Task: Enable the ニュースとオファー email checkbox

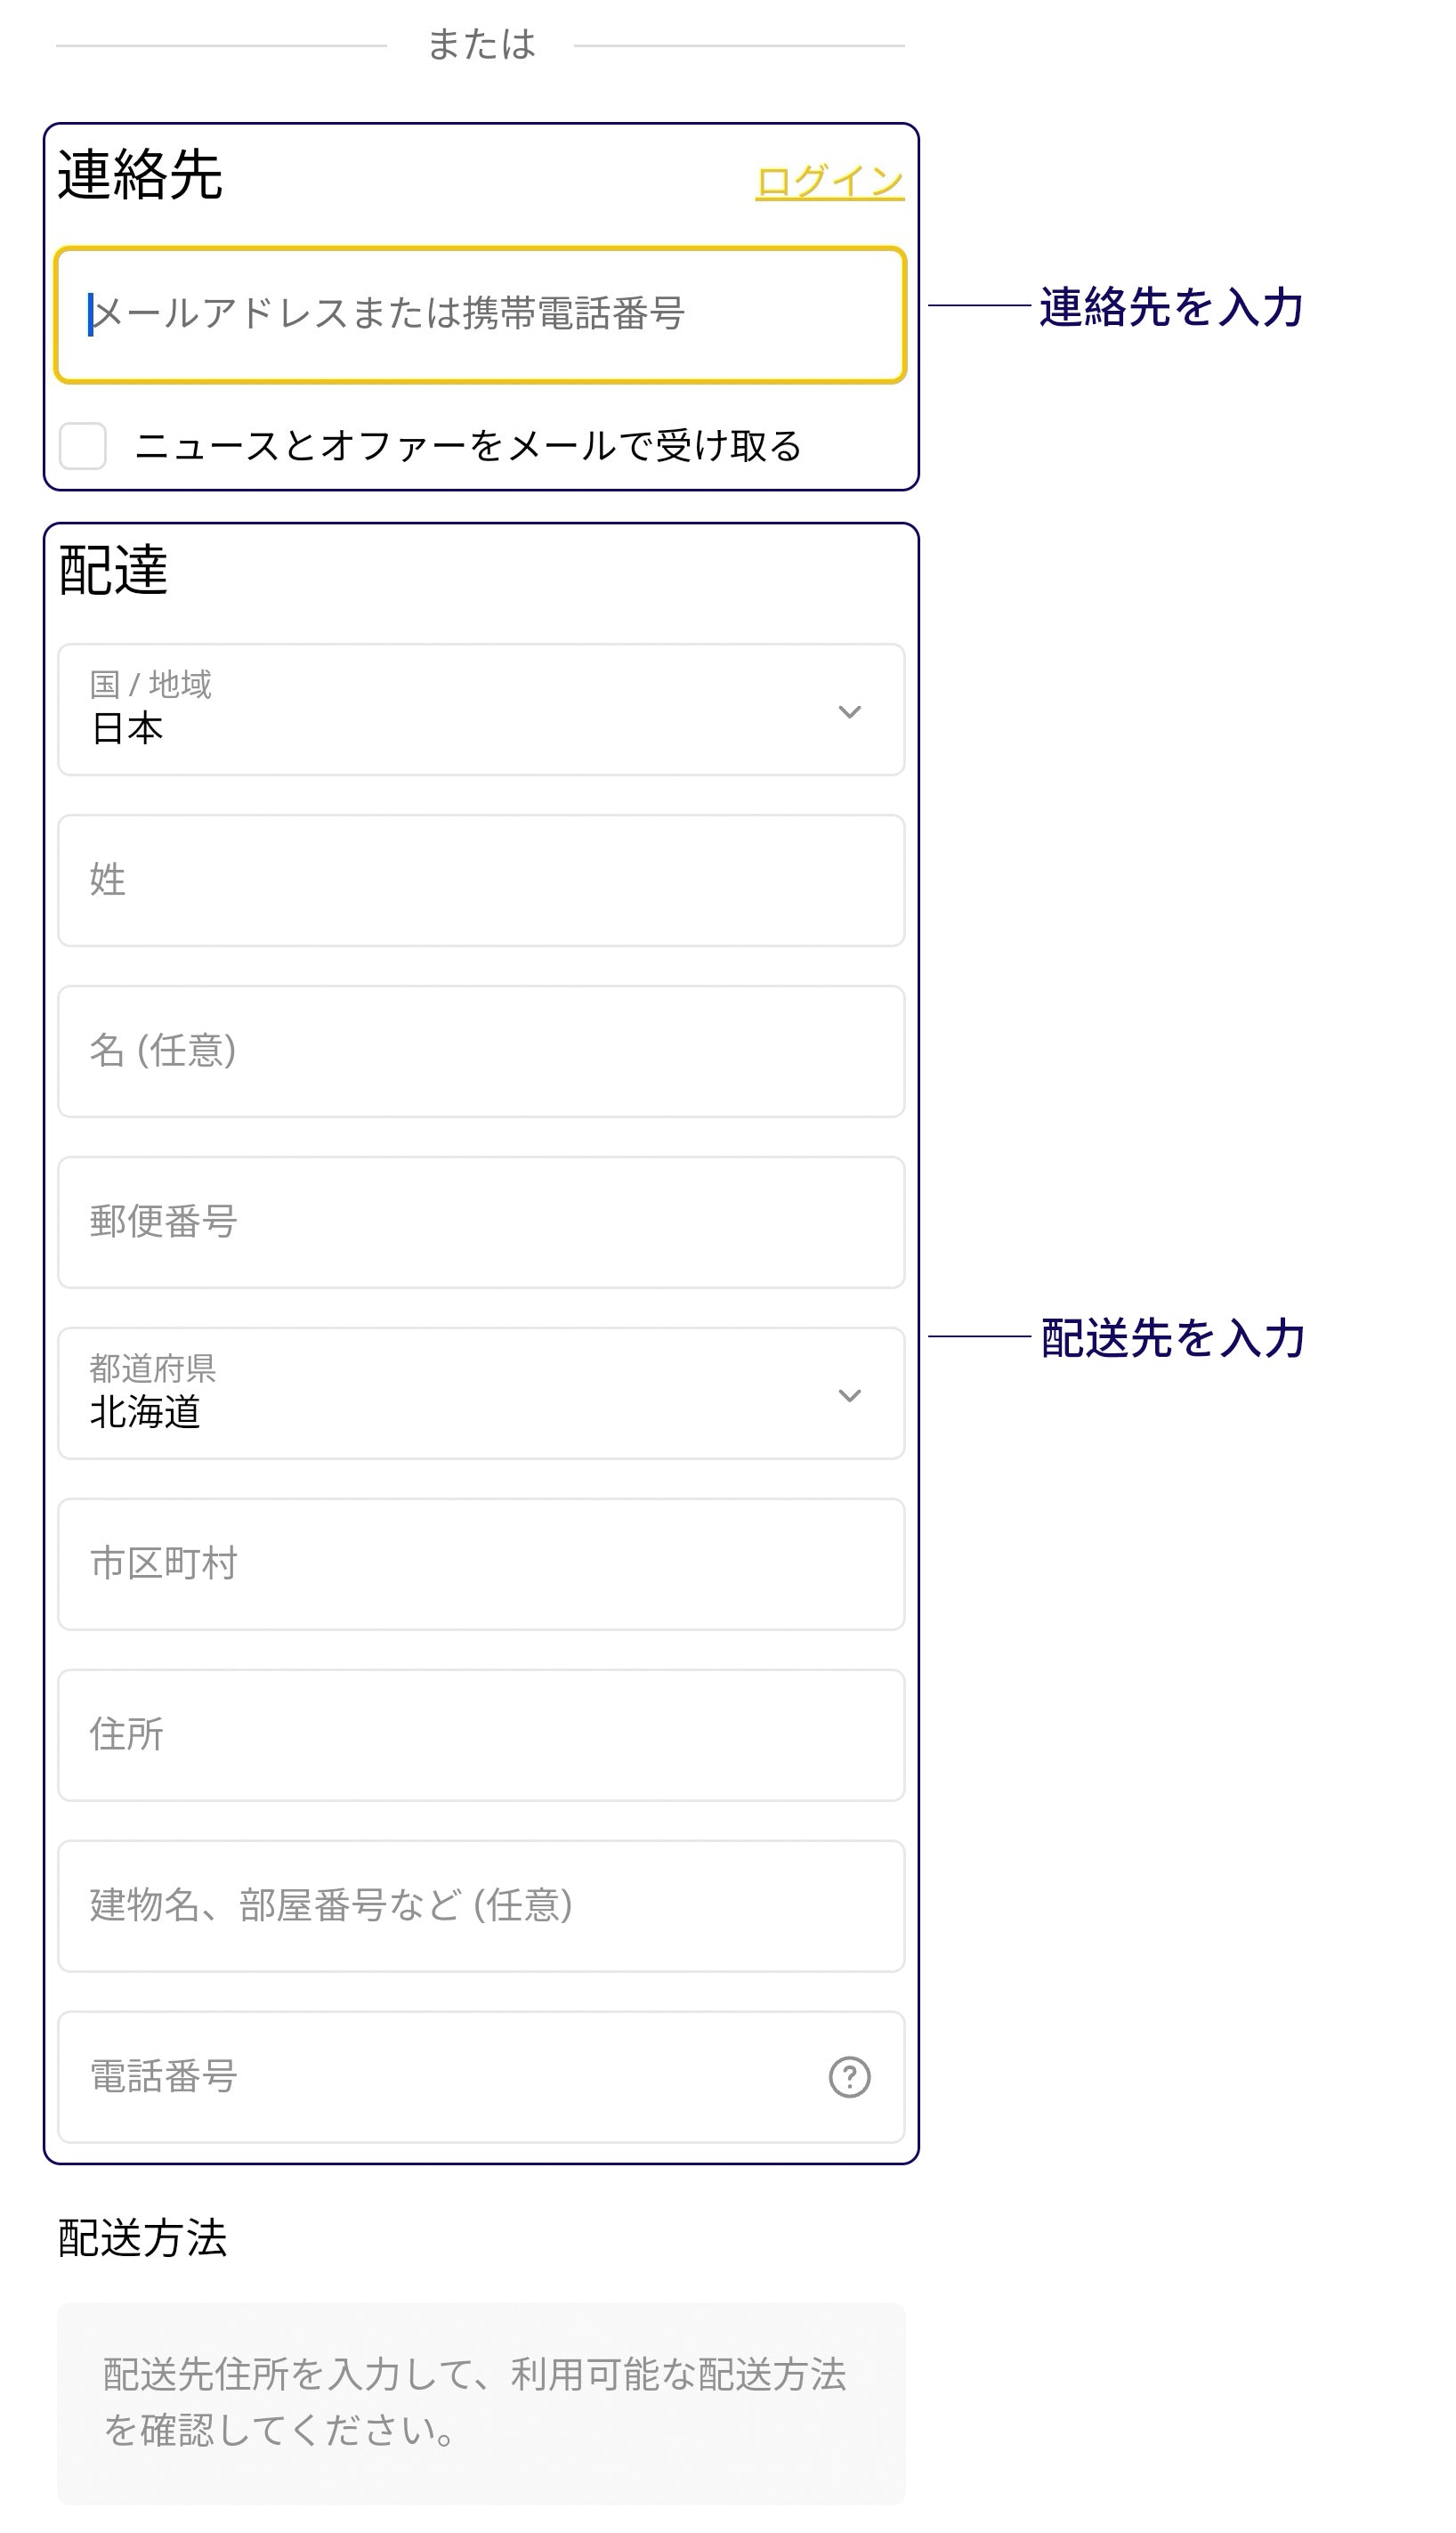Action: coord(83,446)
